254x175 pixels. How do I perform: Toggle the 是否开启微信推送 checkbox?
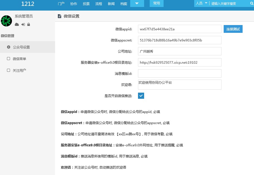pos(141,96)
